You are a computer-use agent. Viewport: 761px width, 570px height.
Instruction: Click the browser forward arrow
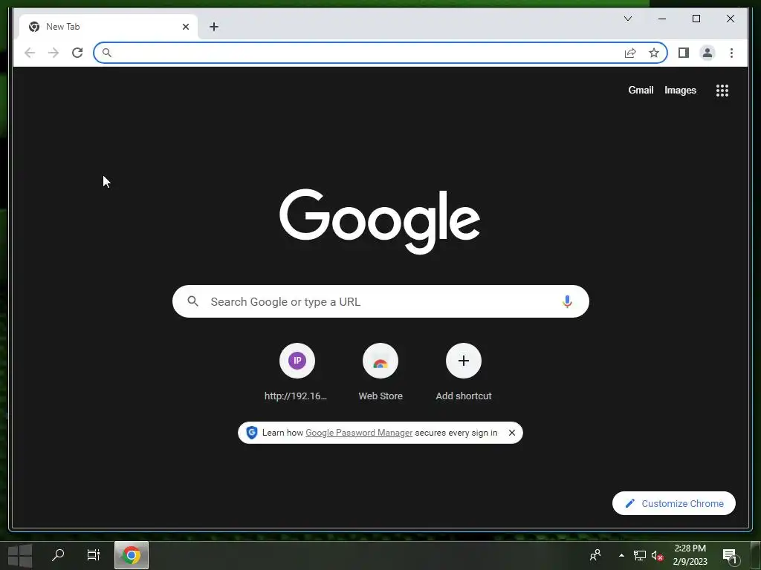[54, 53]
